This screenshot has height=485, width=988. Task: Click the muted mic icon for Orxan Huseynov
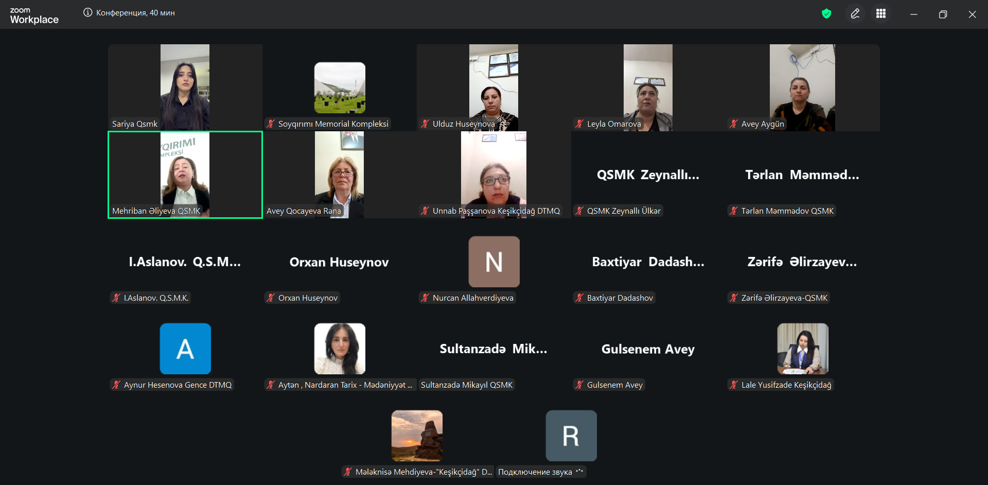pyautogui.click(x=271, y=298)
